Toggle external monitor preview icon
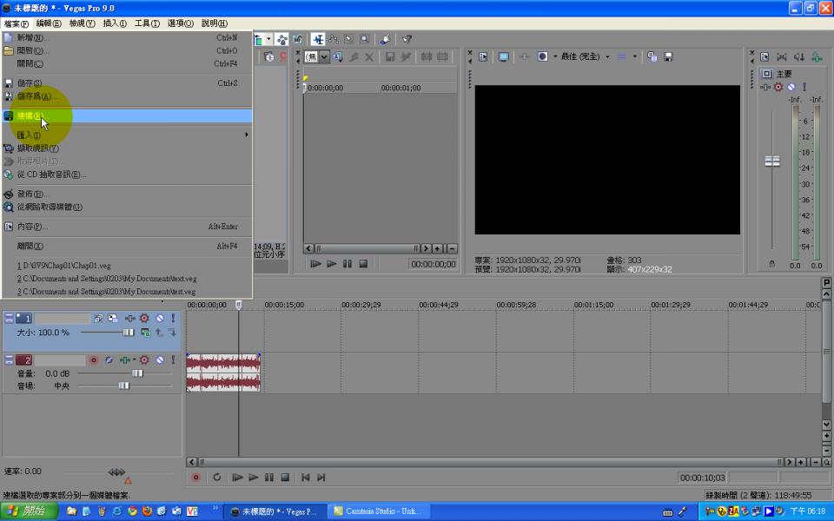 pos(504,56)
